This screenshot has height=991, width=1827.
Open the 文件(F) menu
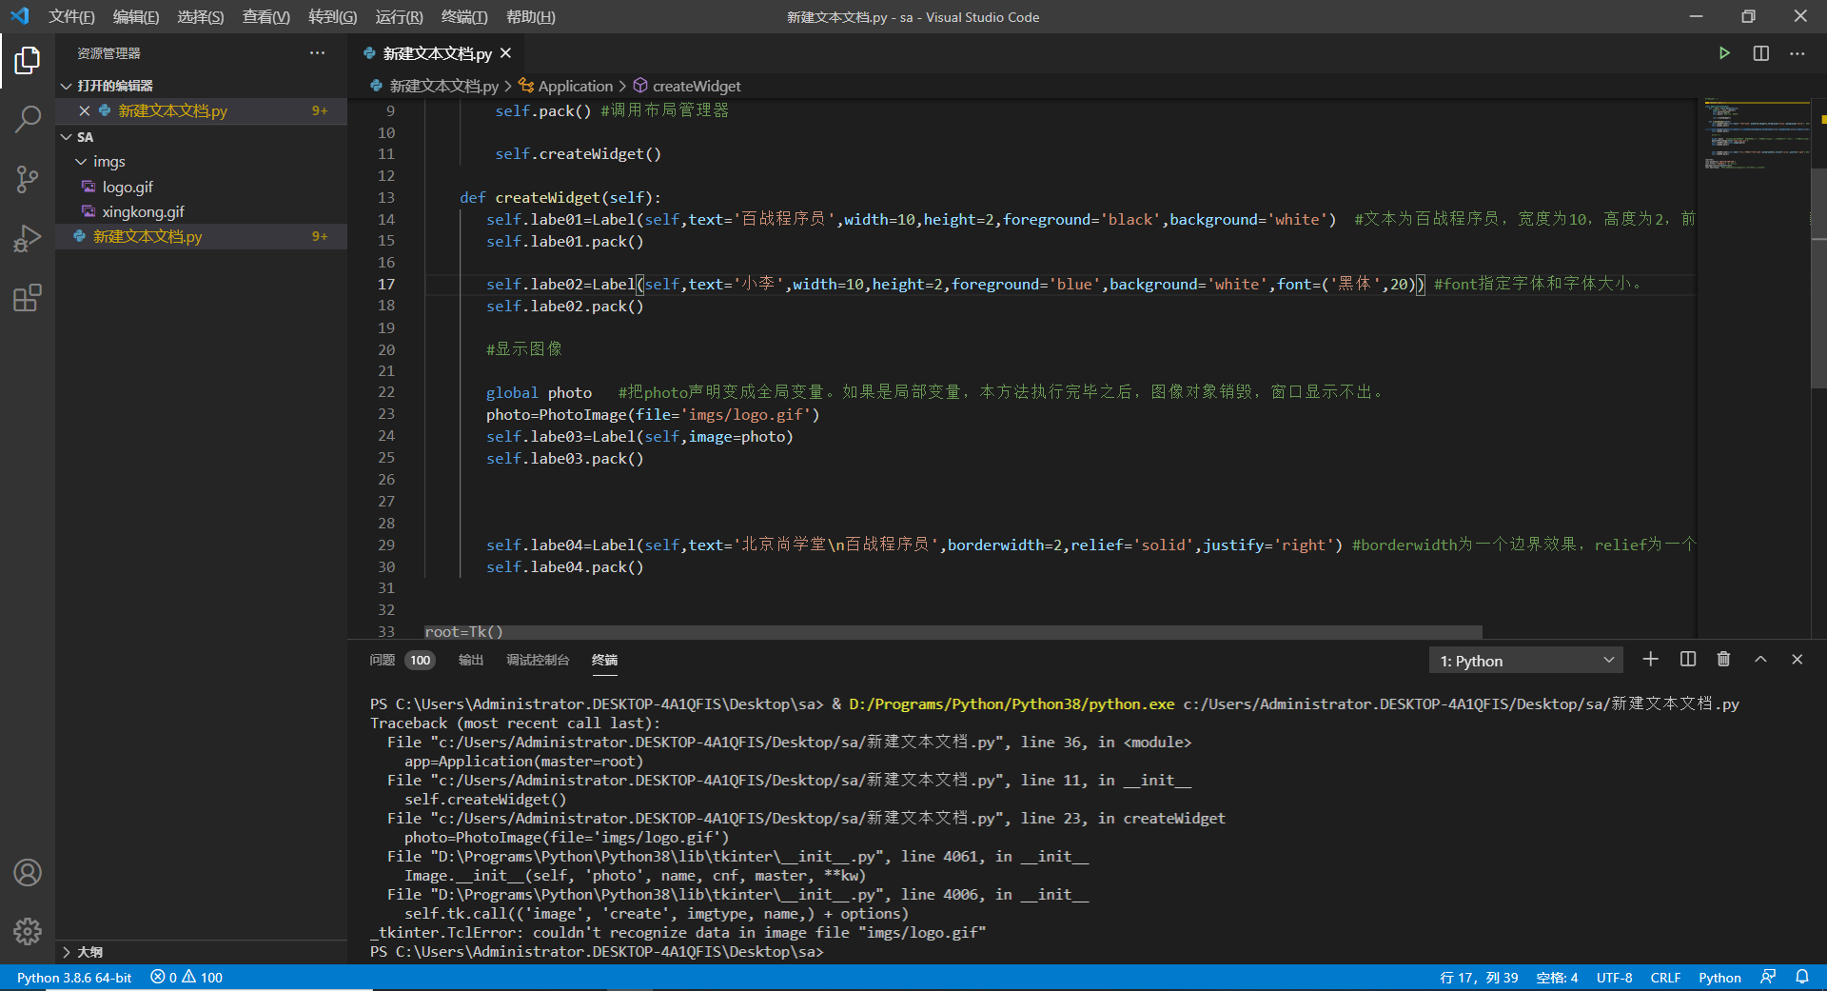tap(71, 17)
